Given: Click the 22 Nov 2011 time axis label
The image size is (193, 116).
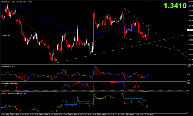Looking at the screenshot, I should pos(5,115).
